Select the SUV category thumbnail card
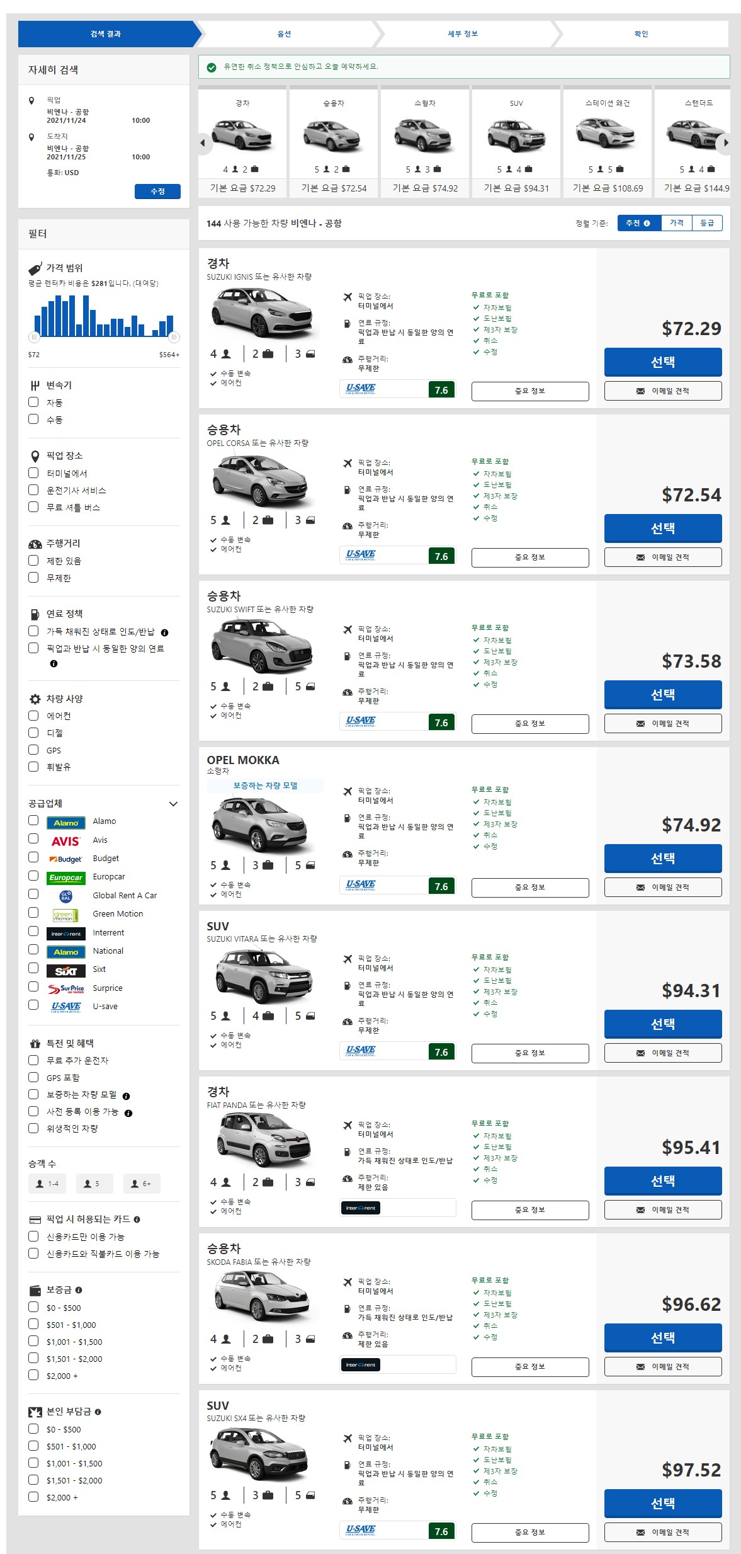741x1554 pixels. click(x=516, y=143)
